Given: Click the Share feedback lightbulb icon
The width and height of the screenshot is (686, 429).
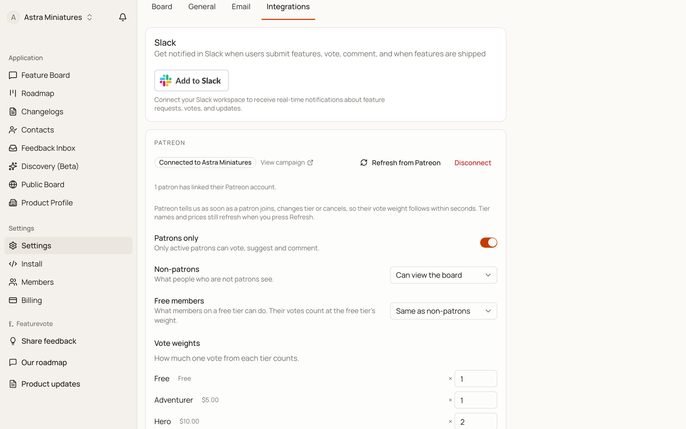Looking at the screenshot, I should click(x=13, y=341).
